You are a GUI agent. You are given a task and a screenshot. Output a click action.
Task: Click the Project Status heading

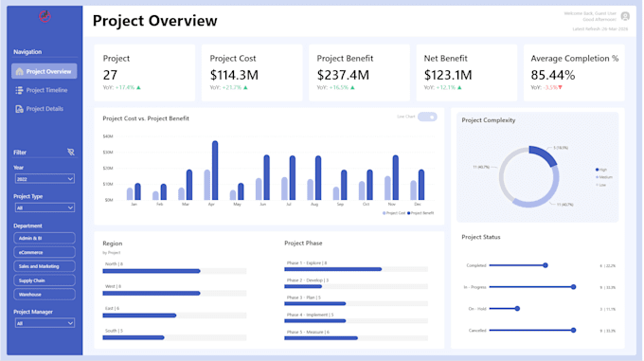[x=480, y=237]
